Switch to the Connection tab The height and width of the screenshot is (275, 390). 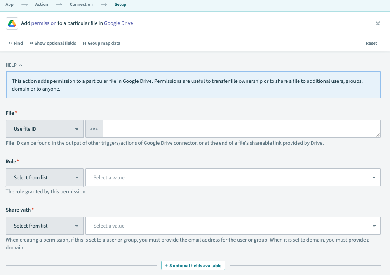[81, 4]
